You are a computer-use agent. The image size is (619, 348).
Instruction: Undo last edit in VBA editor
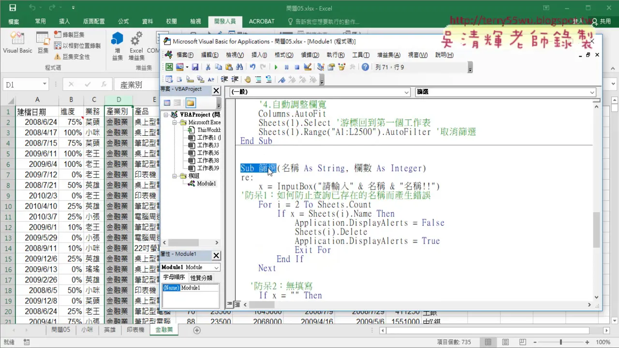tap(252, 67)
